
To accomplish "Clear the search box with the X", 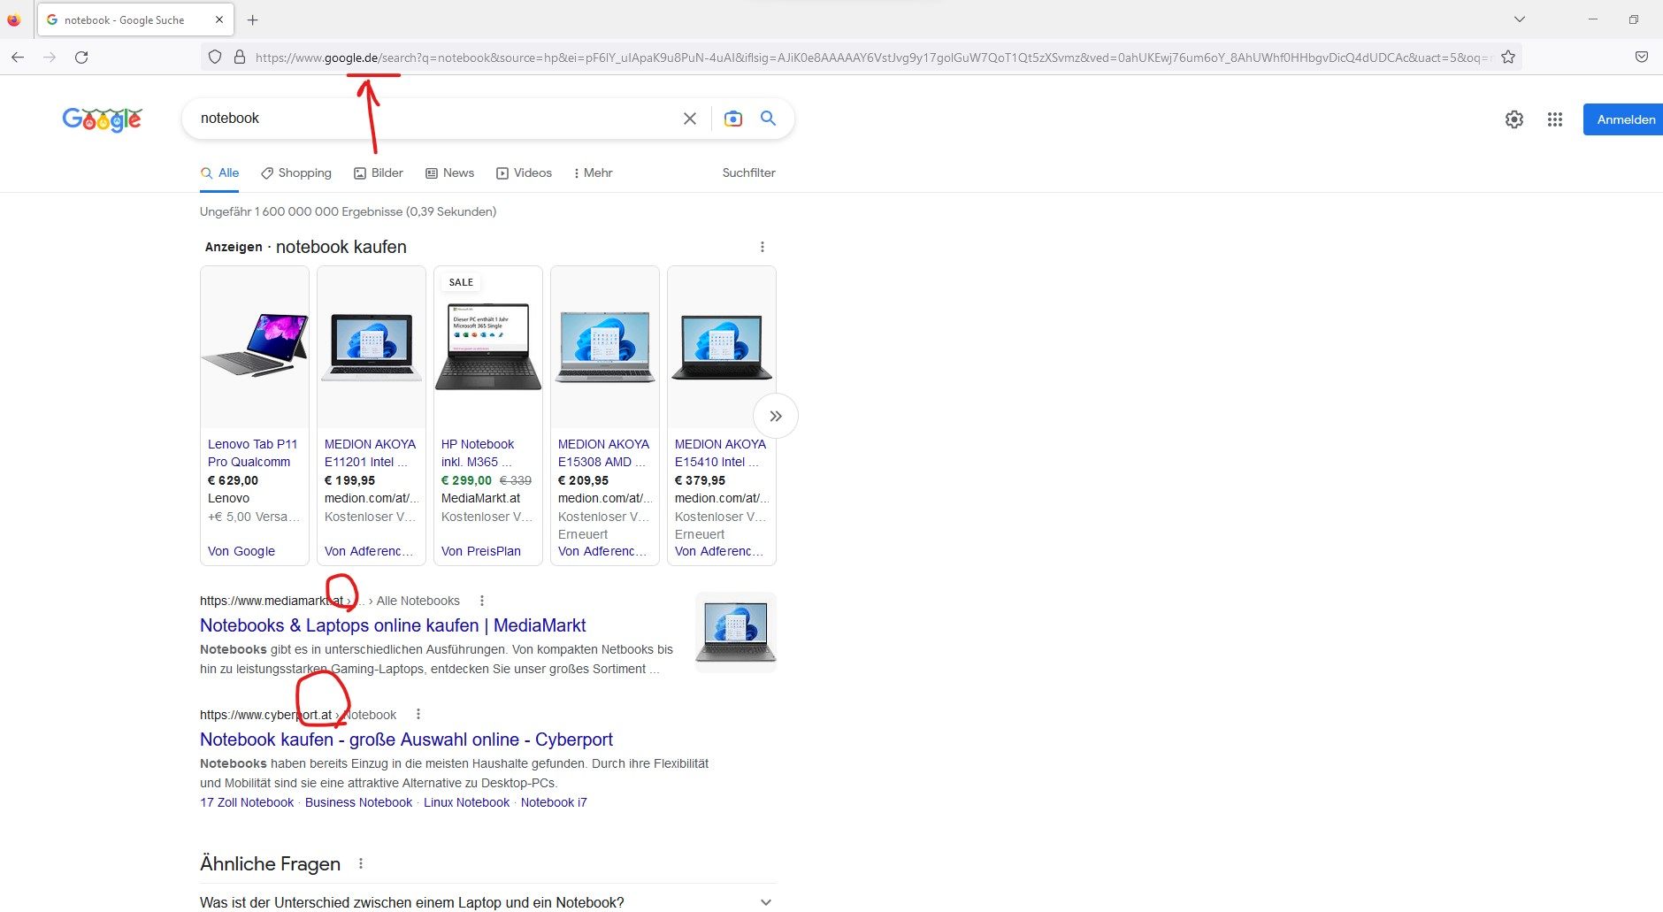I will pos(690,119).
